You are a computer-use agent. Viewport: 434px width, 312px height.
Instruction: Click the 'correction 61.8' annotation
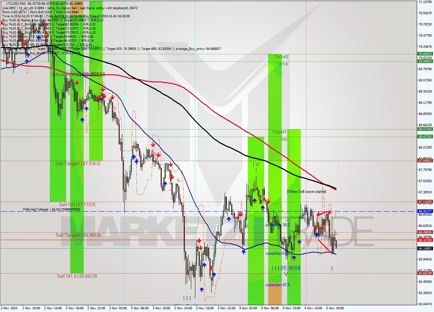278,253
